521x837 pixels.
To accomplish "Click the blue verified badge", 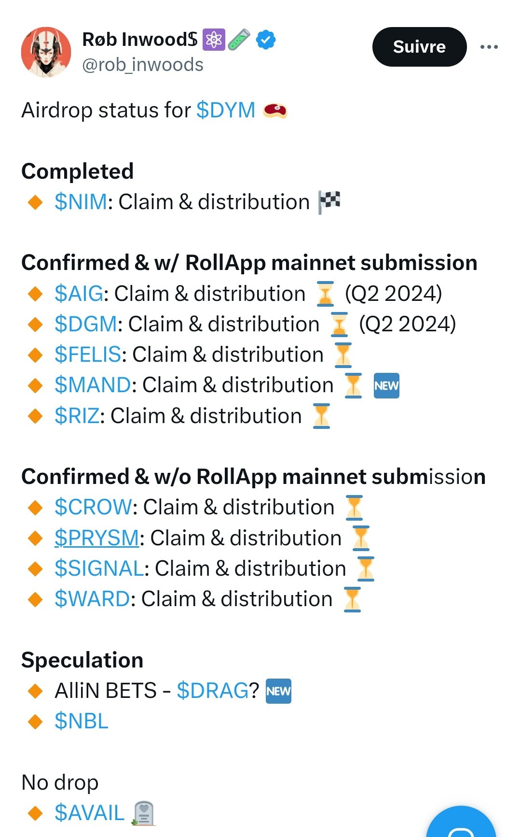I will [266, 40].
